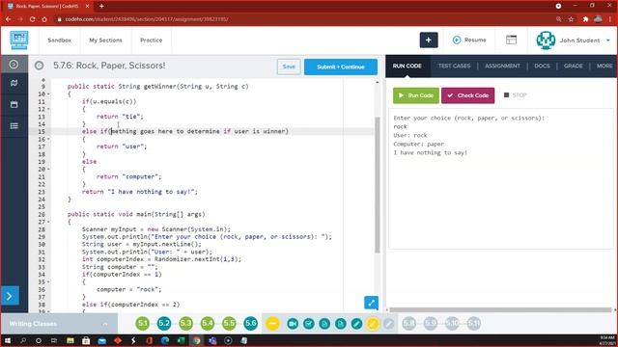Click the green Run Code button

pos(416,95)
